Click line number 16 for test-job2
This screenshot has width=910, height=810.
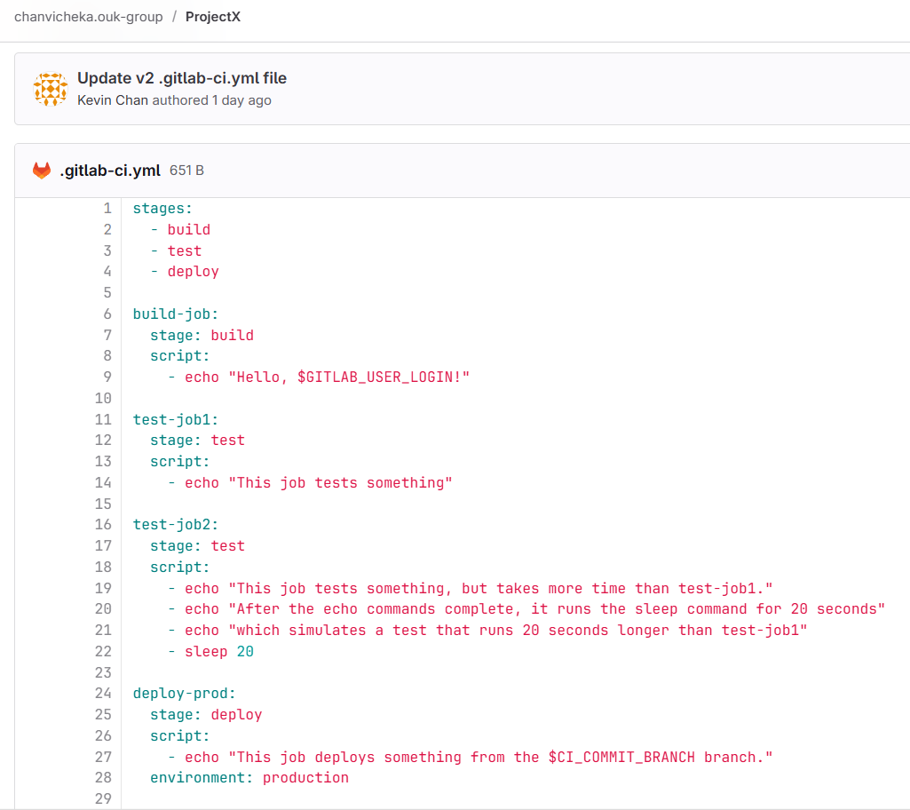pyautogui.click(x=103, y=524)
